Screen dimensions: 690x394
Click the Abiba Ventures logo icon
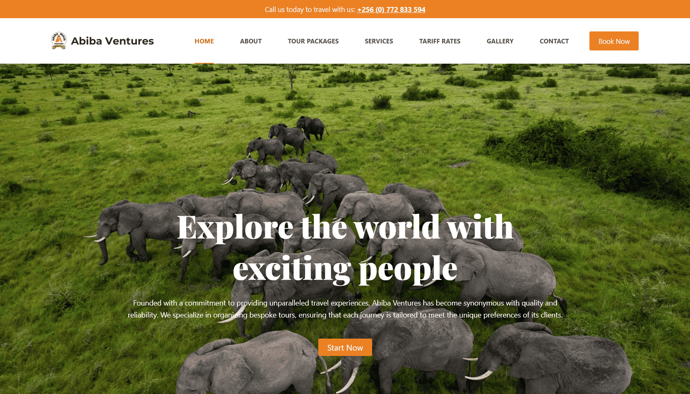(59, 41)
